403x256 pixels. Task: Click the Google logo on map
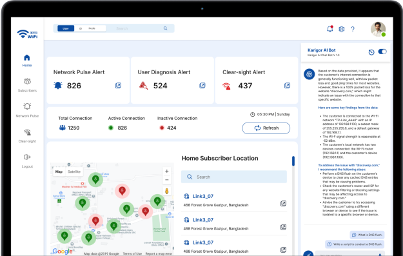pos(63,251)
